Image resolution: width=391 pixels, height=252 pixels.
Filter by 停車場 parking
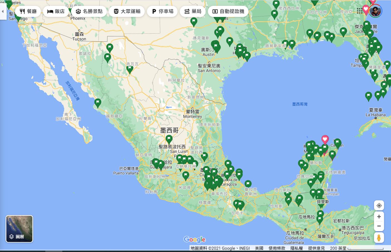point(162,11)
